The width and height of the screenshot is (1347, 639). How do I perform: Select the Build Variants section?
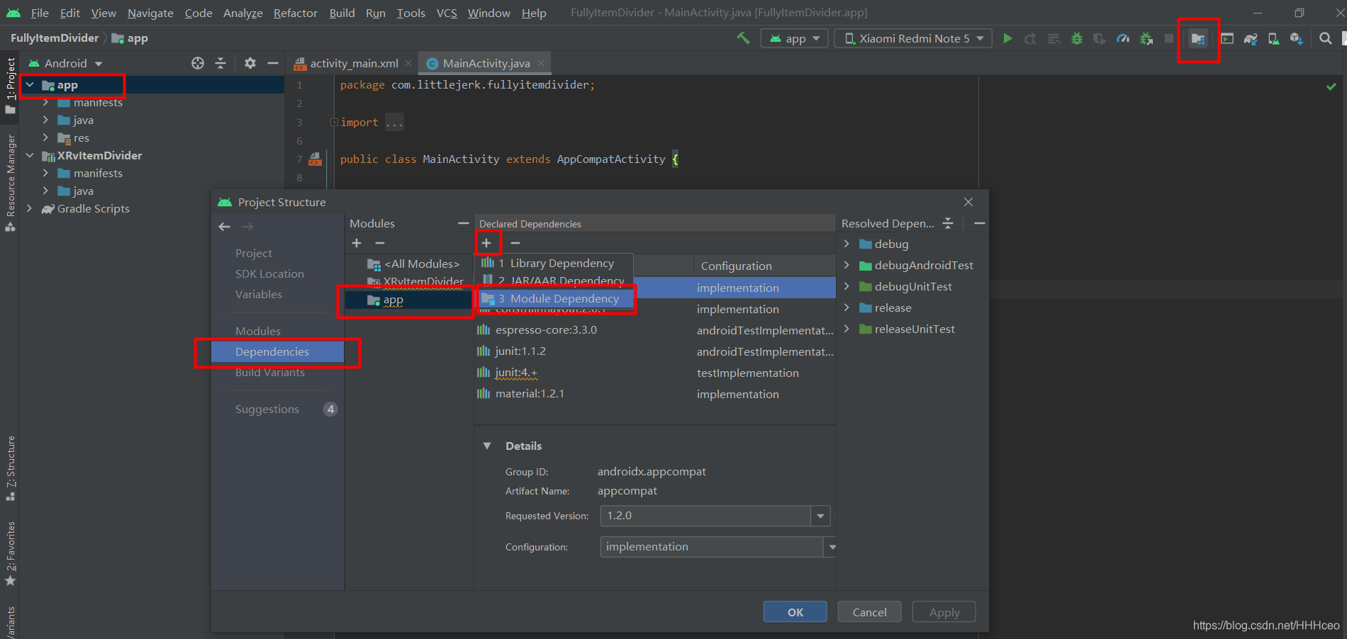(x=270, y=372)
